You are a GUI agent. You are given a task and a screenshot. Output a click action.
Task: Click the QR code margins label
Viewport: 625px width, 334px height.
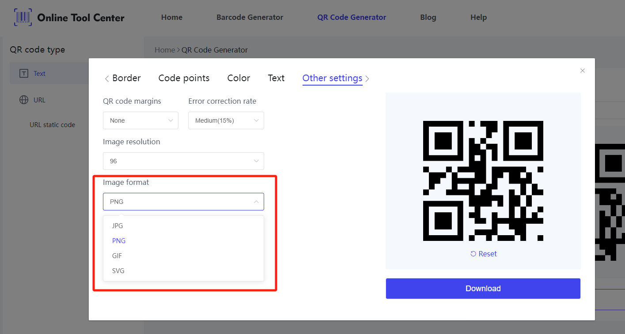click(132, 101)
